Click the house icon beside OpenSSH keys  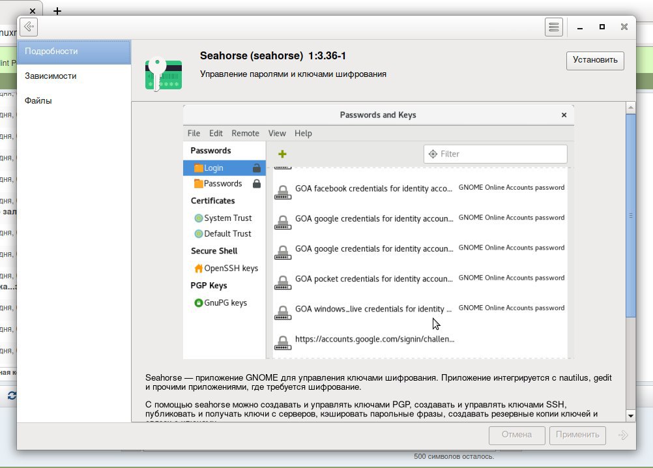point(198,269)
